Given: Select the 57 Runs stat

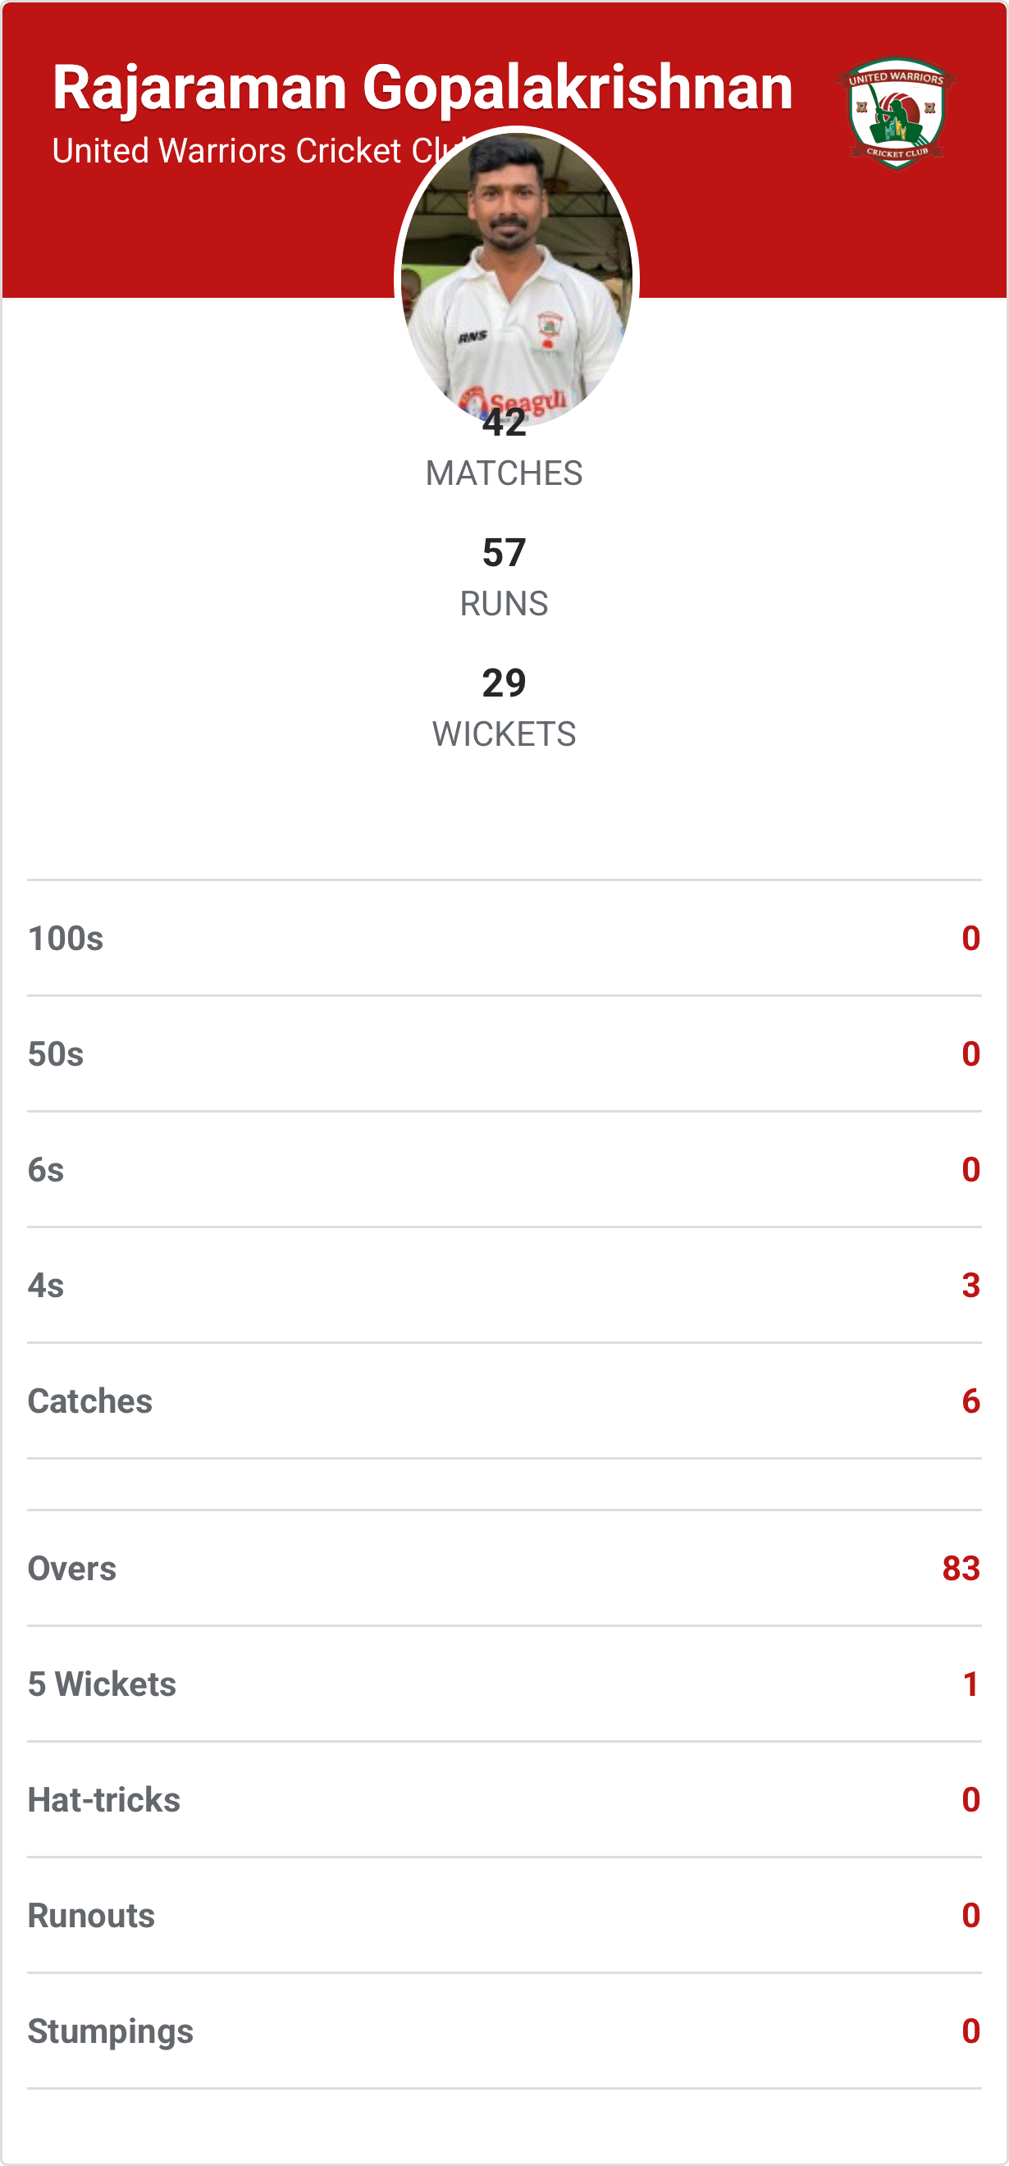Looking at the screenshot, I should tap(504, 578).
